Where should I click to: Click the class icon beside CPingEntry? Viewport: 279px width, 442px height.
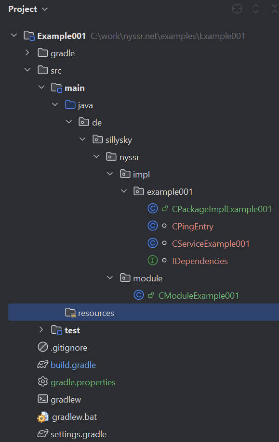tap(153, 226)
